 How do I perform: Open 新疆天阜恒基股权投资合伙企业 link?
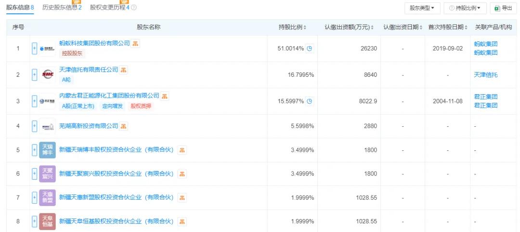point(116,221)
